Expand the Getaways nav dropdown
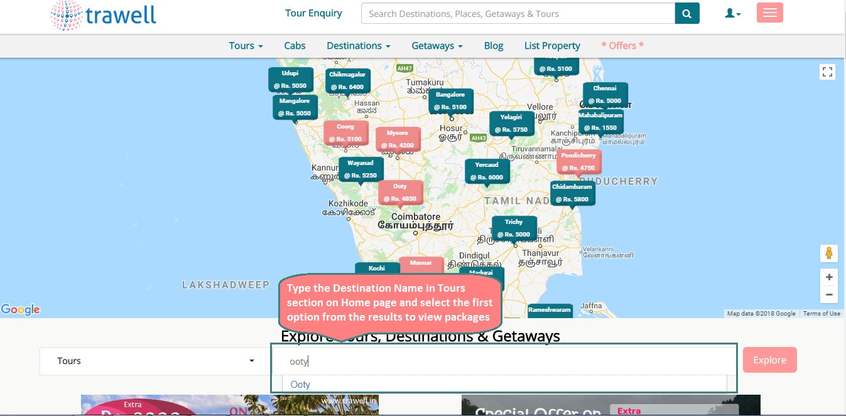The height and width of the screenshot is (416, 846). (x=437, y=45)
